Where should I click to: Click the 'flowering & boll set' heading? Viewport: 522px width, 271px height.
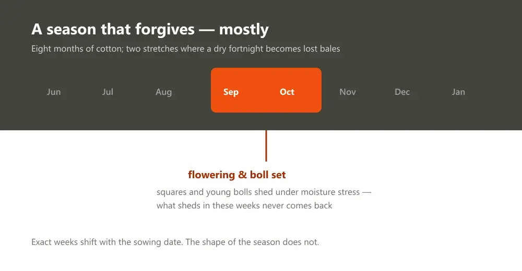point(236,175)
